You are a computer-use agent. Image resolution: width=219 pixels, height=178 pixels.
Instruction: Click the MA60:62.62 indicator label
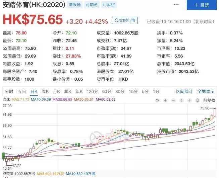point(106,99)
